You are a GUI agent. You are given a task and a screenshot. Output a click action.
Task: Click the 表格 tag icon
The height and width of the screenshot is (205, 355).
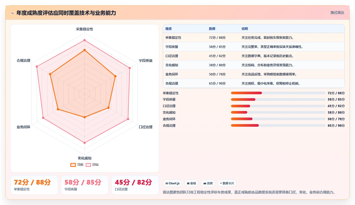(x=188, y=184)
